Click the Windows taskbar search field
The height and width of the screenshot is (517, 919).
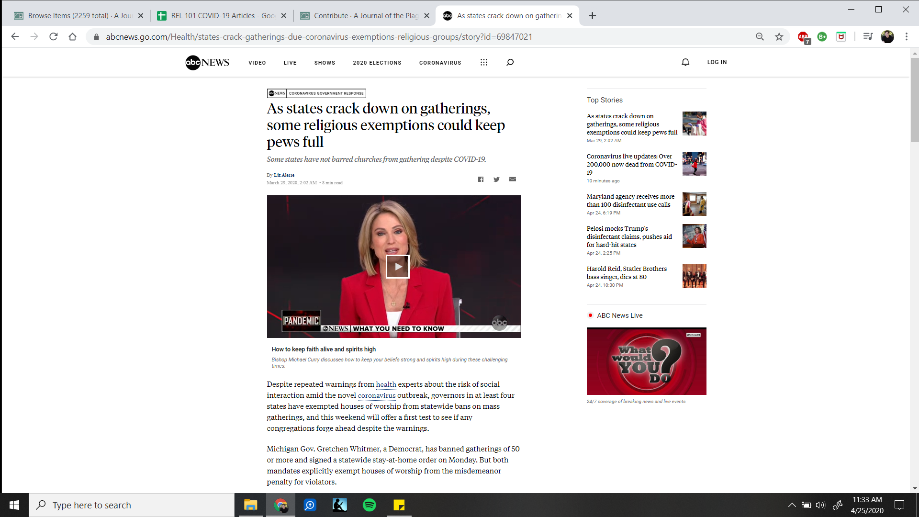[x=132, y=505]
